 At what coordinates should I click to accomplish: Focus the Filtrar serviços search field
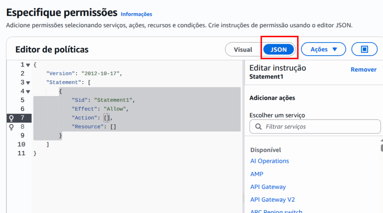pos(315,126)
